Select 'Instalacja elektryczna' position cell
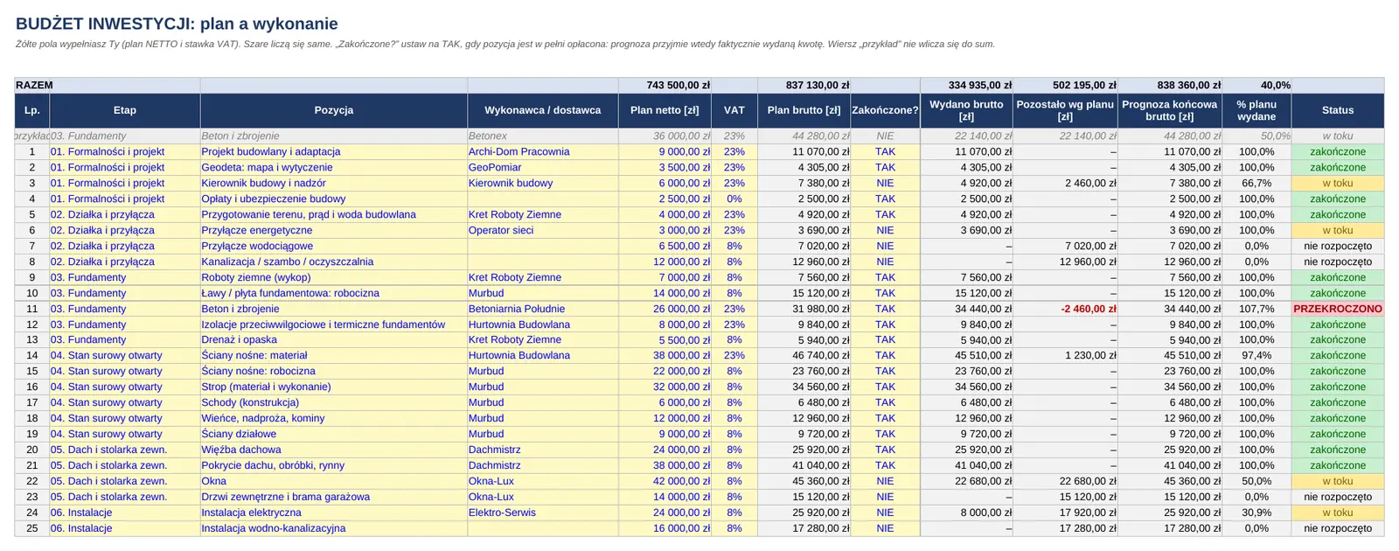The width and height of the screenshot is (1399, 551). tap(333, 513)
